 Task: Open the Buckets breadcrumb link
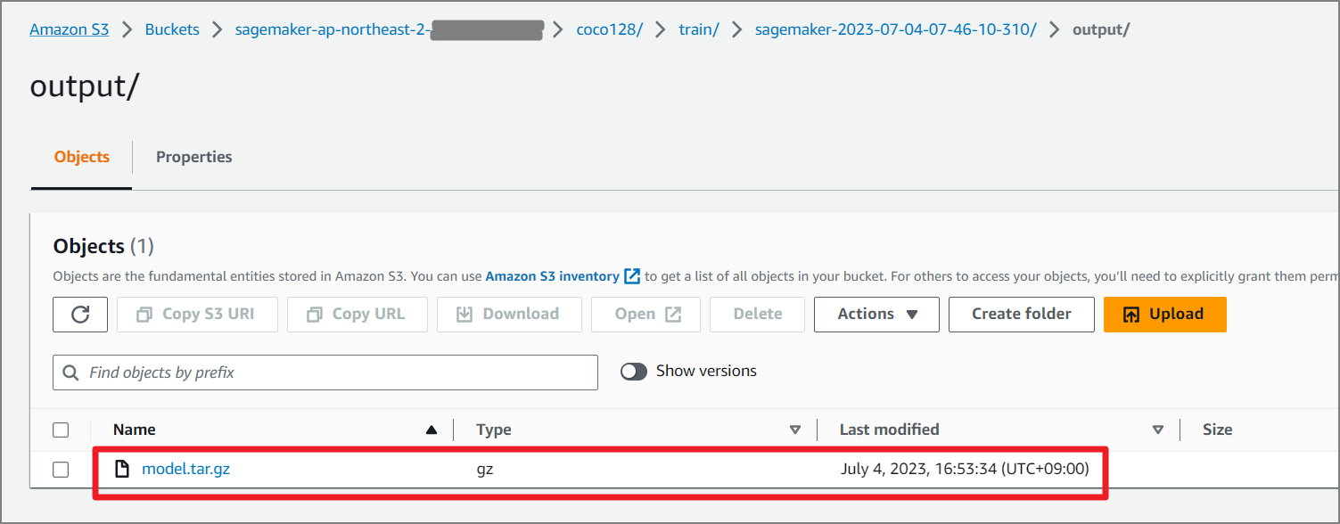tap(172, 29)
